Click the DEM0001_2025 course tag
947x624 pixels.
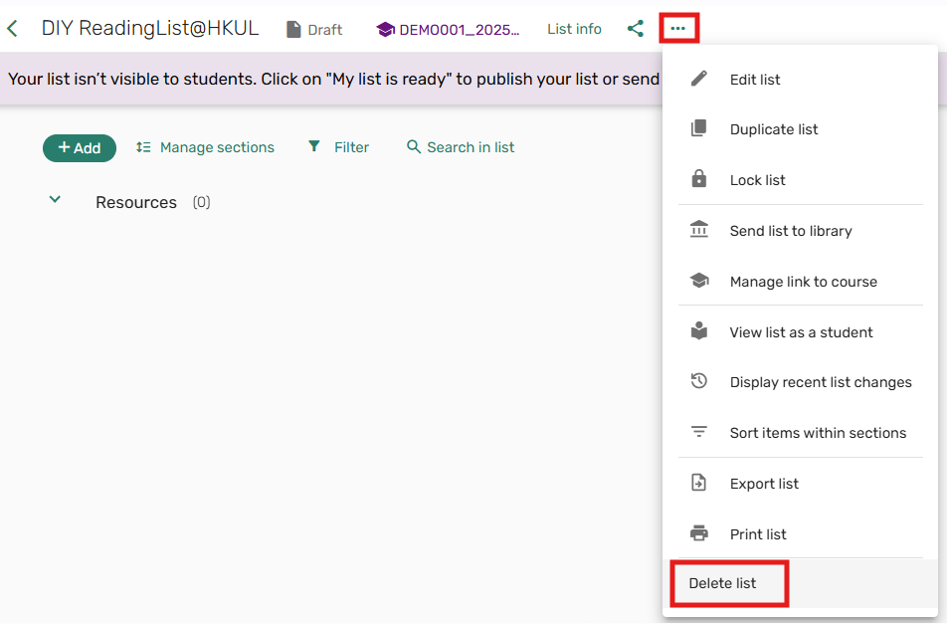pos(449,30)
